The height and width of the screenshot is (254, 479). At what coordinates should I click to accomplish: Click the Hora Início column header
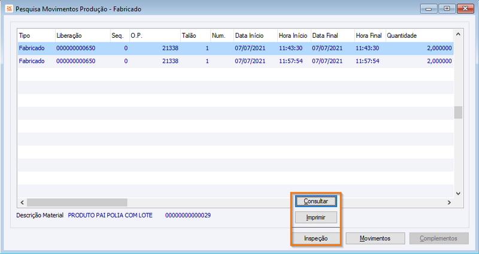pyautogui.click(x=294, y=36)
